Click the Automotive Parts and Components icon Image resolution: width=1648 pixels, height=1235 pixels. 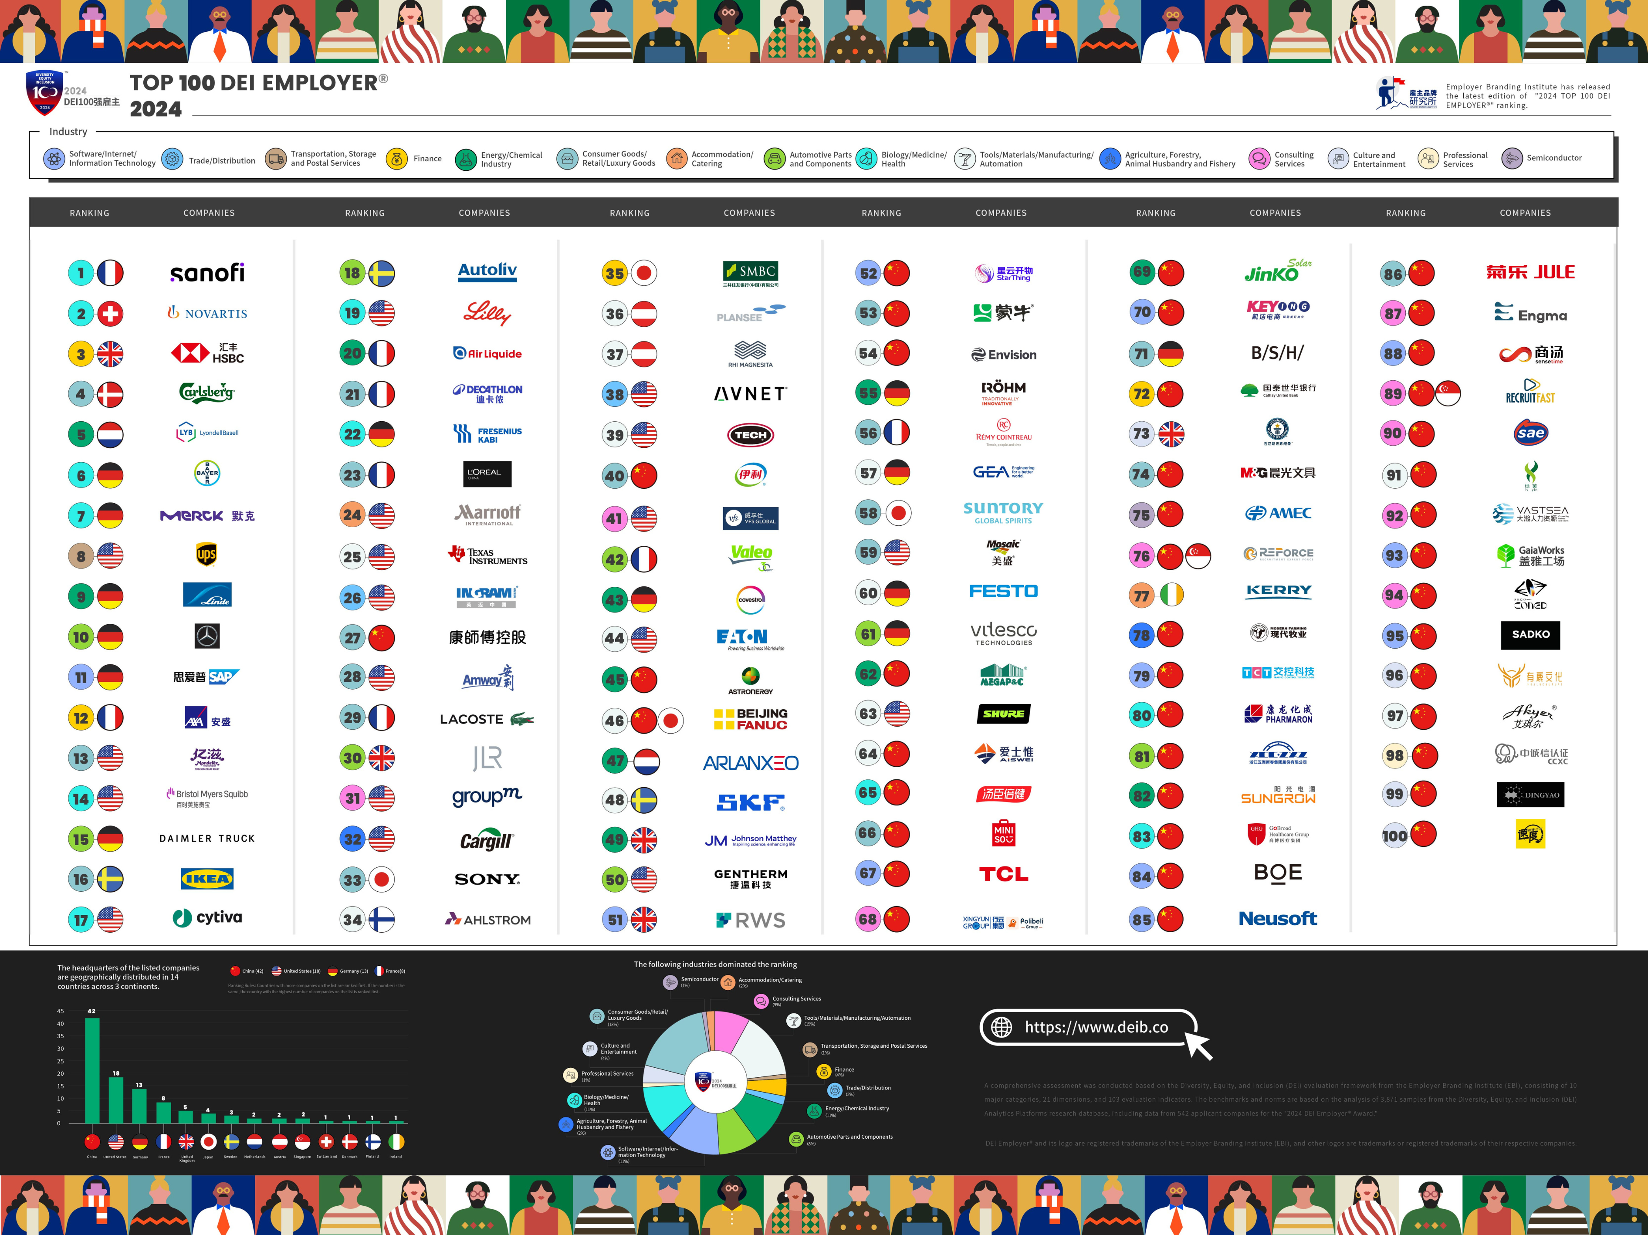(775, 159)
